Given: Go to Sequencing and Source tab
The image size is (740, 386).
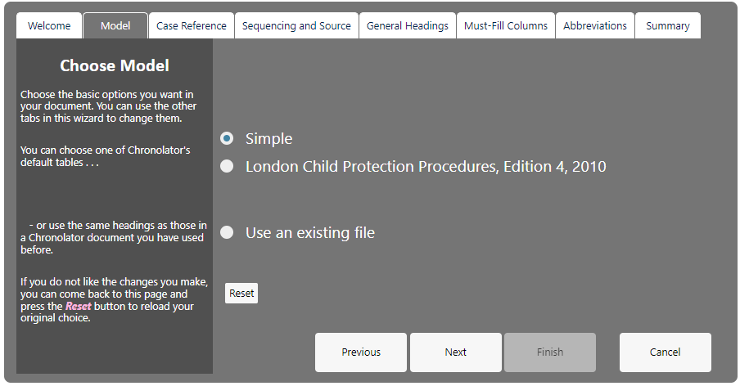Looking at the screenshot, I should pyautogui.click(x=296, y=25).
